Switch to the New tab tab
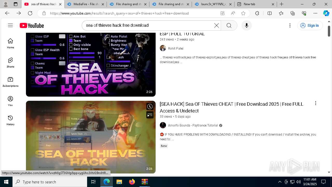Viewport: 332px width, 187px height. (255, 4)
